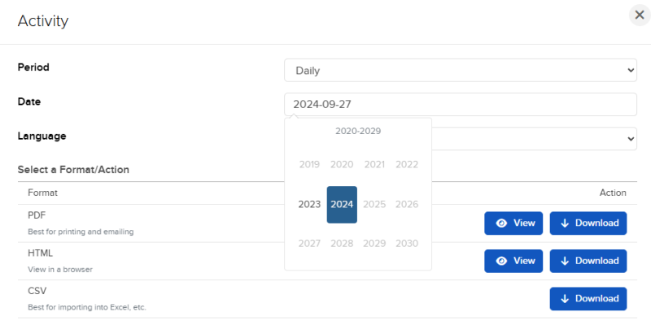
Task: Select year 2028 in the picker
Action: tap(342, 243)
